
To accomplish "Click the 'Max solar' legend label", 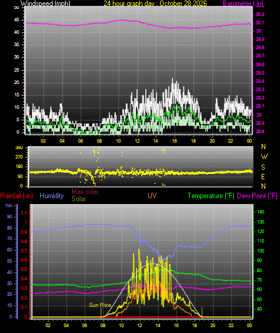I will click(85, 192).
